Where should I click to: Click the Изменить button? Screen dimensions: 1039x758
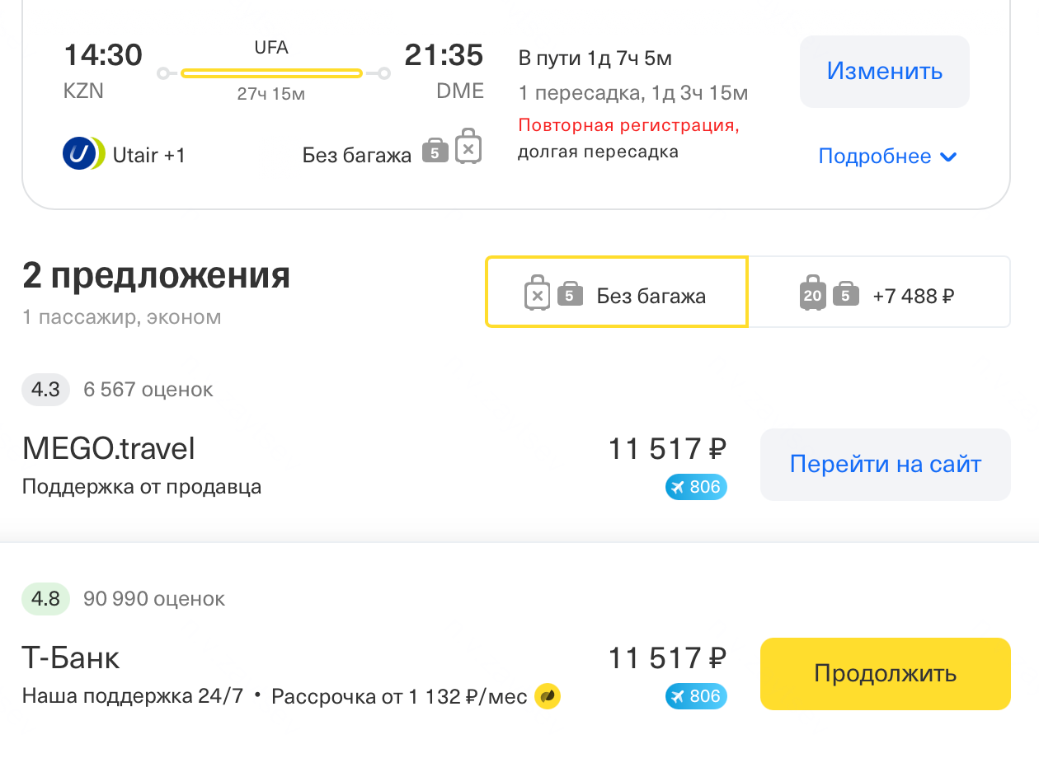coord(884,72)
